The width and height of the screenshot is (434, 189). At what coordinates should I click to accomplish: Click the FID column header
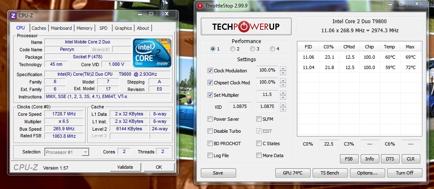[309, 47]
